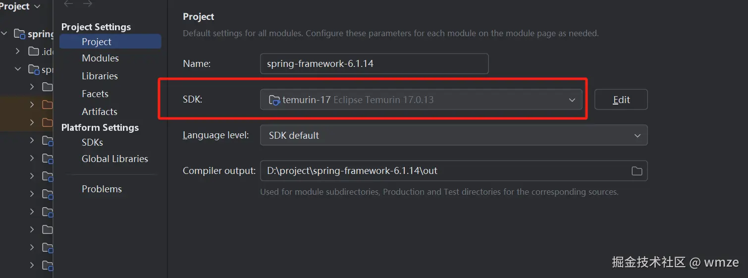Click the .idea folder icon in tree
The height and width of the screenshot is (278, 748).
(34, 51)
